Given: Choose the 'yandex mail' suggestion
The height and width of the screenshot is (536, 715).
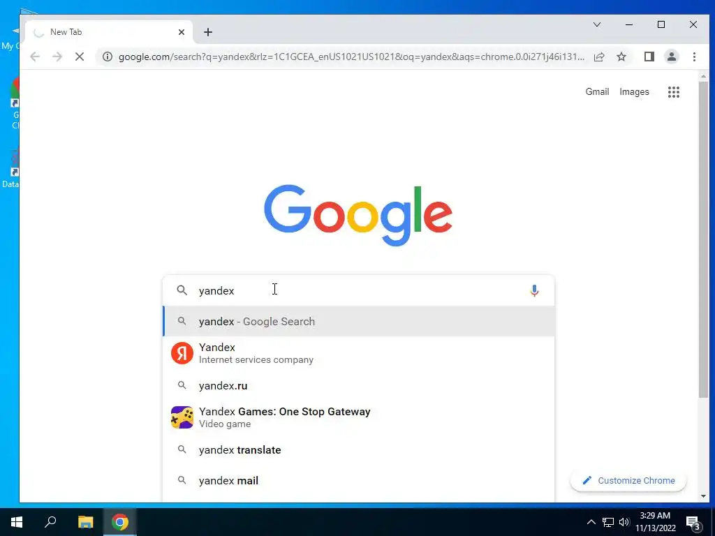Looking at the screenshot, I should (x=359, y=481).
